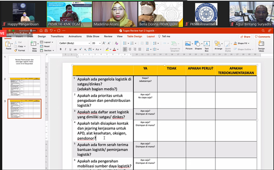
Task: Open the Comments pane button
Action: point(262,37)
